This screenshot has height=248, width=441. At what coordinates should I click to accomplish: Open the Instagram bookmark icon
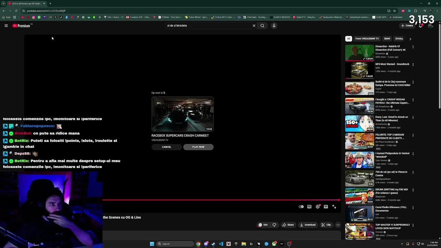click(33, 17)
